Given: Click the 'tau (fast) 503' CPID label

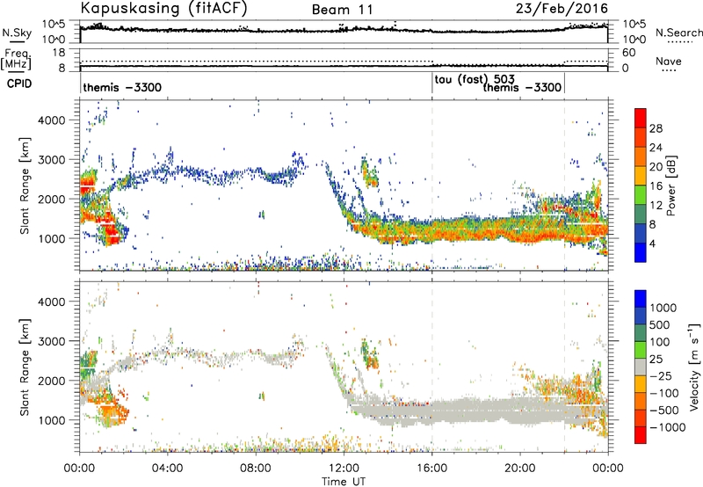Looking at the screenshot, I should (475, 80).
